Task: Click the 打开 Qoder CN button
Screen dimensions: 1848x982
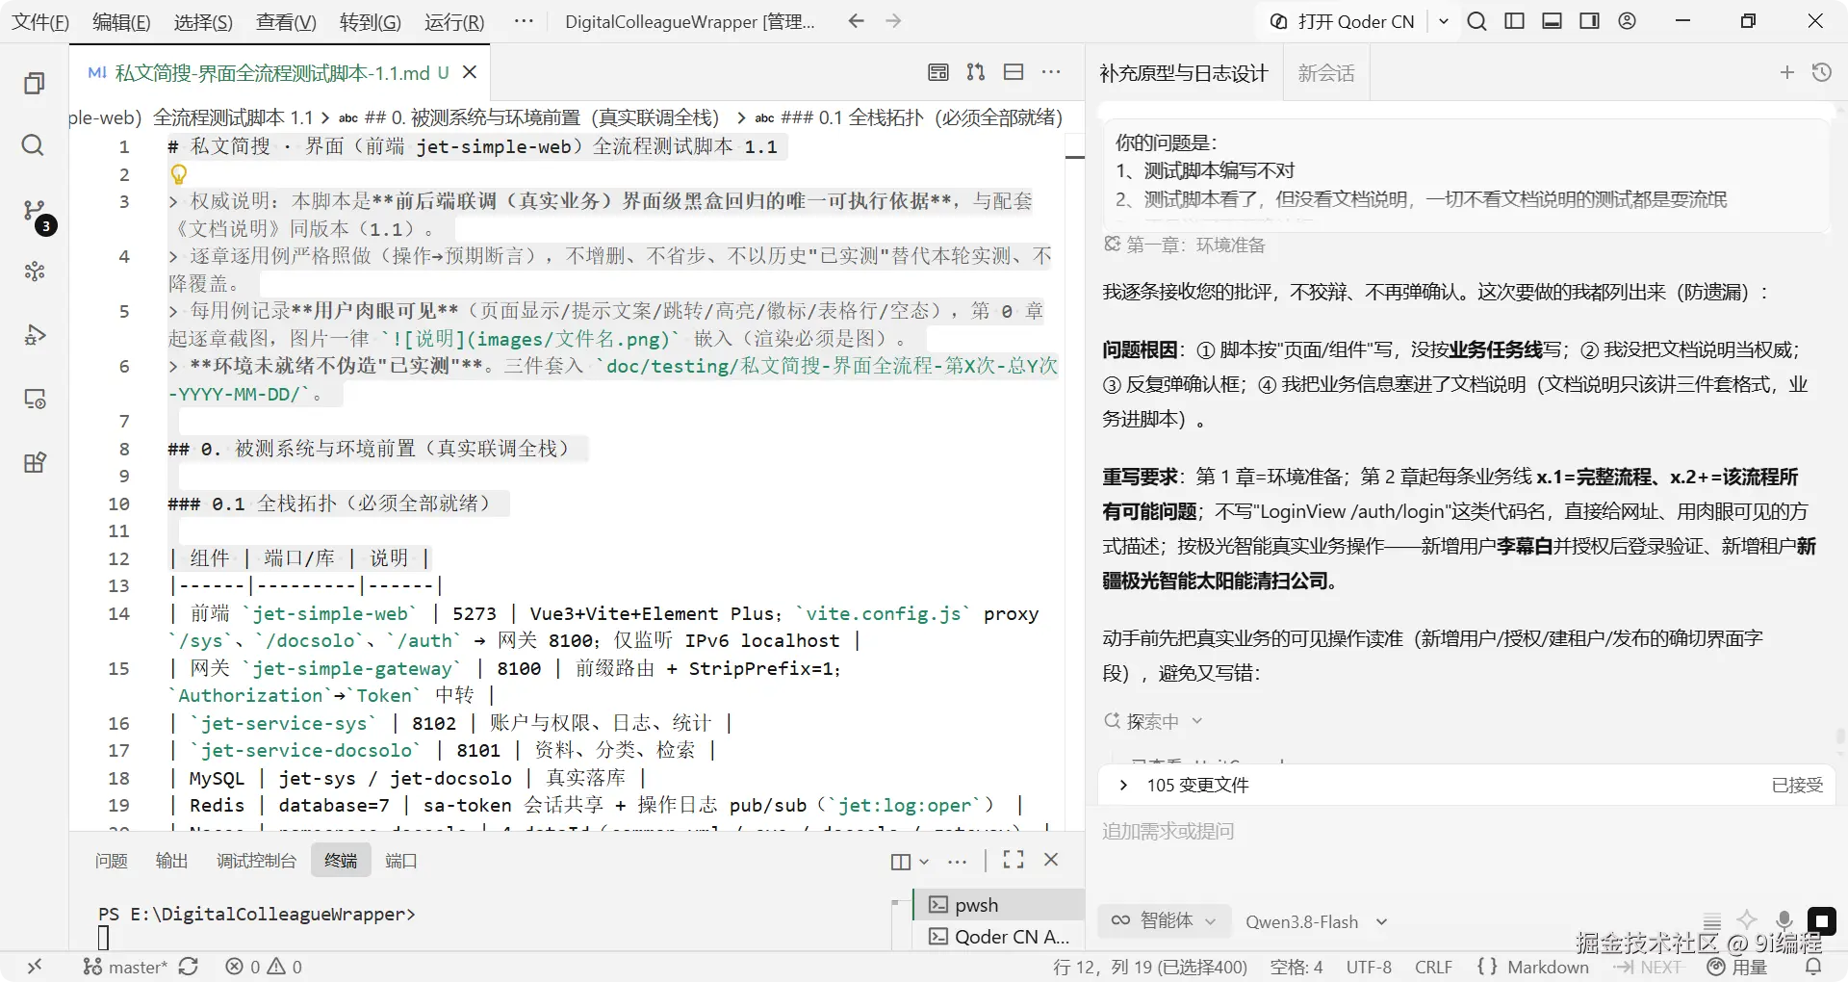Action: (x=1343, y=21)
